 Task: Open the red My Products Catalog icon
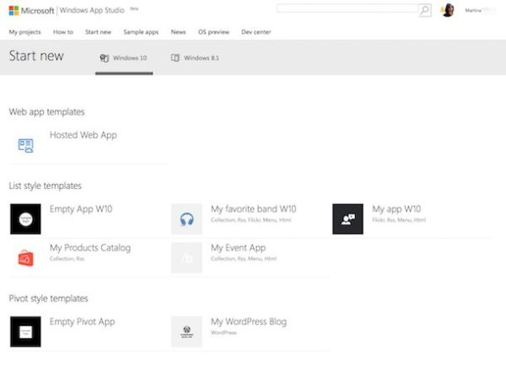click(x=25, y=257)
